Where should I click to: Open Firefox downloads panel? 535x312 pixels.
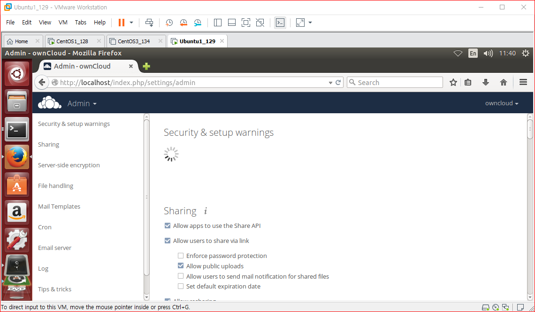[486, 82]
